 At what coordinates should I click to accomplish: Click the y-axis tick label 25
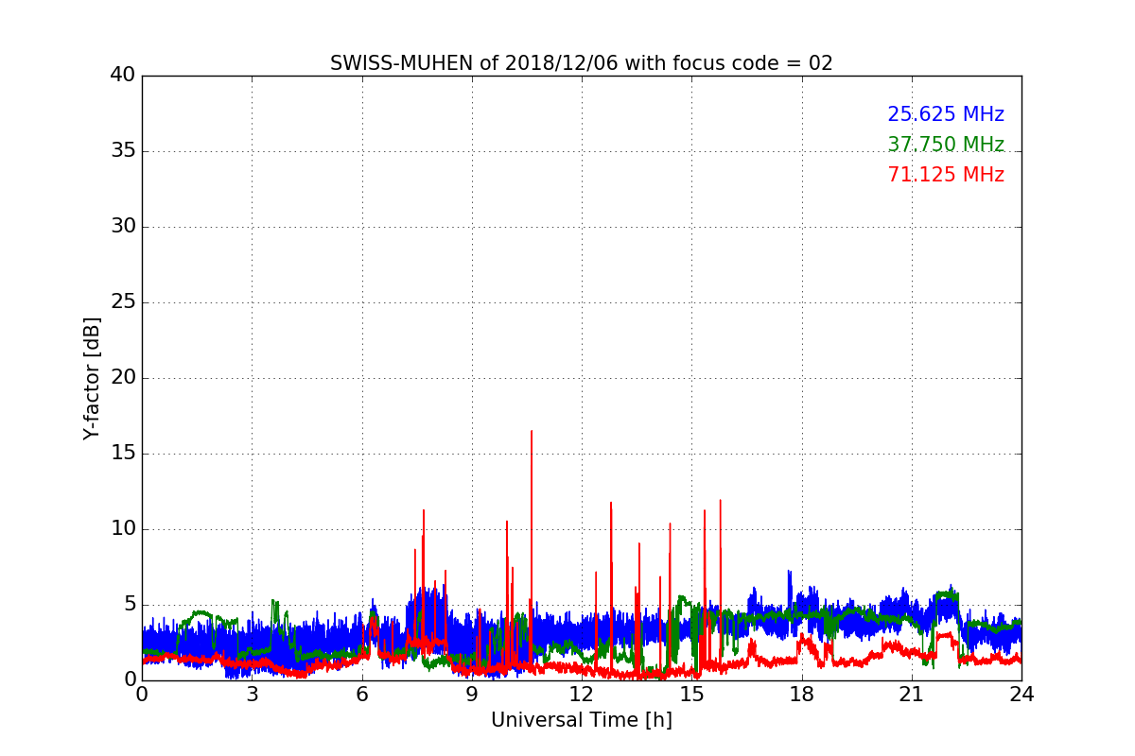122,301
